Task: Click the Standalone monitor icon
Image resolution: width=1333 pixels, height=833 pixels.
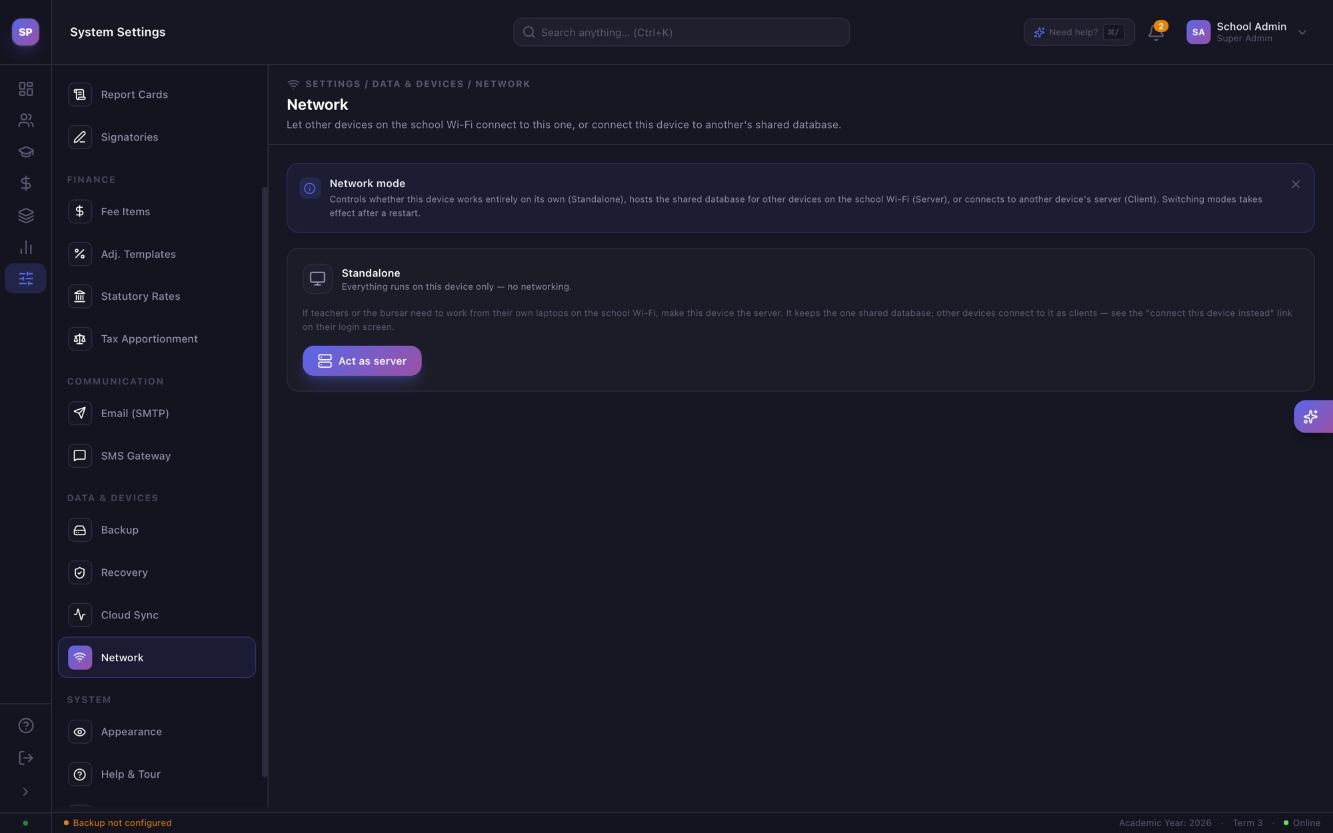Action: tap(317, 279)
